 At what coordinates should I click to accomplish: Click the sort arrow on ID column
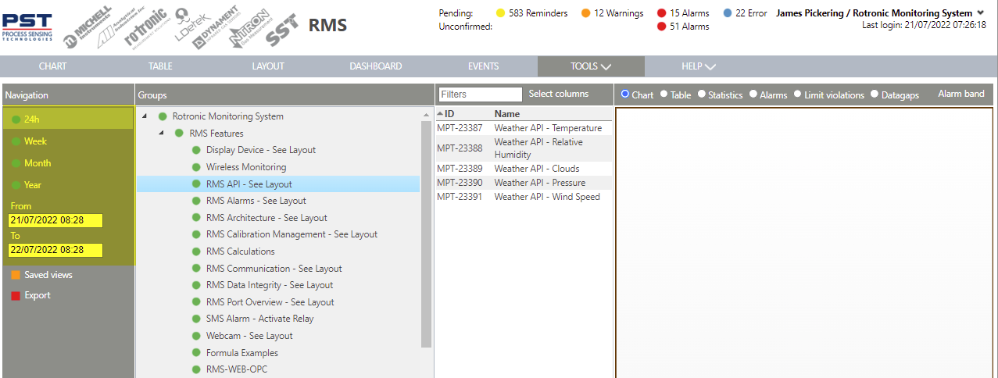[x=440, y=114]
